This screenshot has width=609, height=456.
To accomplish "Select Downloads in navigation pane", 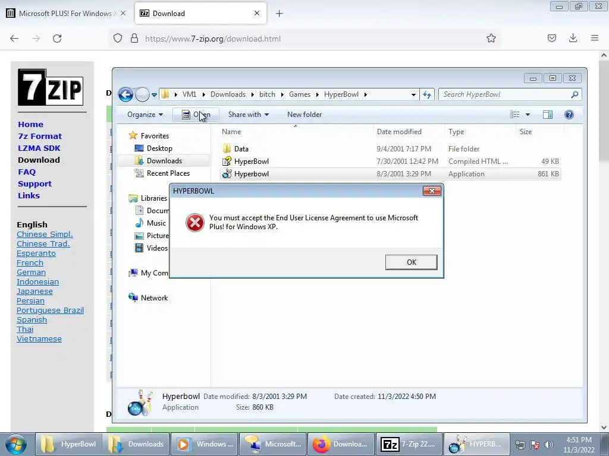I will pos(158,160).
